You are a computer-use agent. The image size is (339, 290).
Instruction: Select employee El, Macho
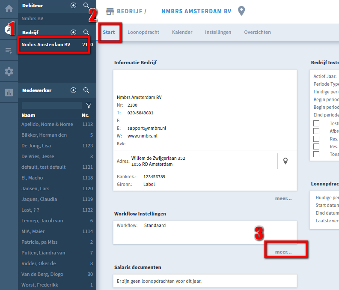click(57, 178)
